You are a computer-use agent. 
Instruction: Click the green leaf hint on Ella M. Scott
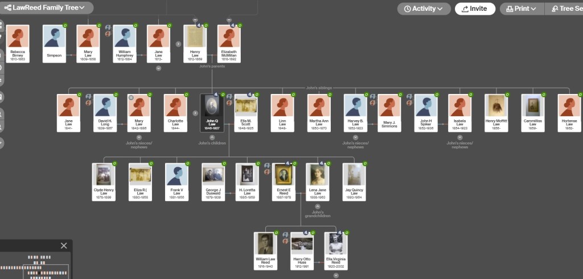coord(257,95)
